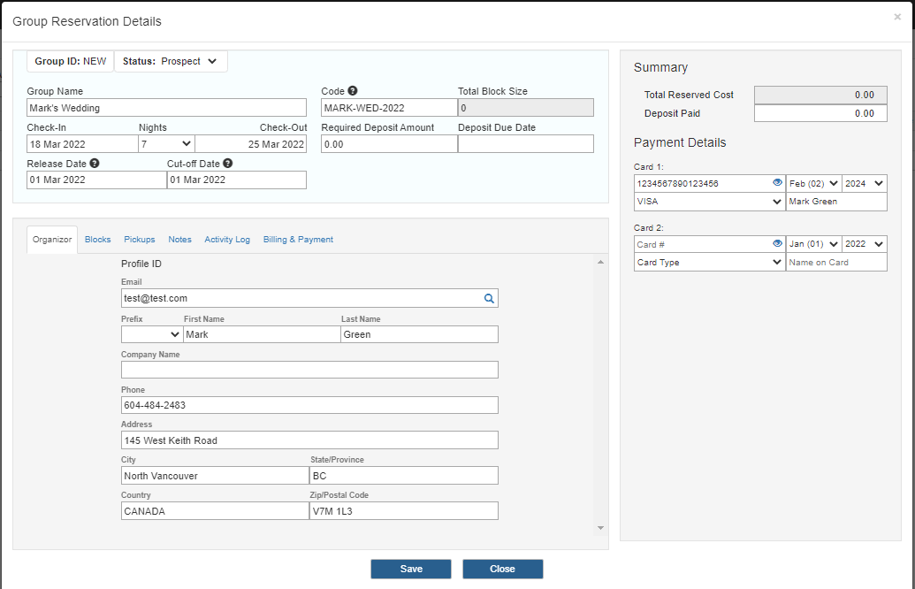This screenshot has height=589, width=915.
Task: Click the Deposit Paid field
Action: pyautogui.click(x=820, y=113)
